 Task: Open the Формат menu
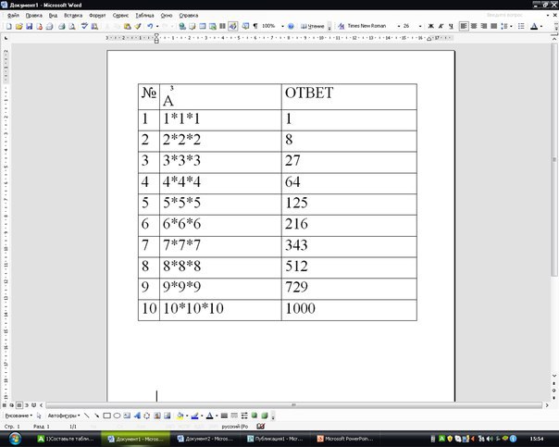[97, 16]
